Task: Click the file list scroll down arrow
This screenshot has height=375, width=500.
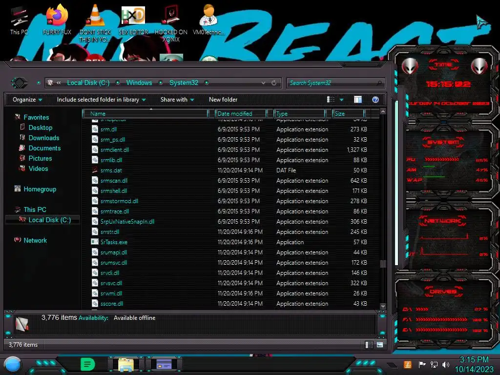Action: click(383, 306)
